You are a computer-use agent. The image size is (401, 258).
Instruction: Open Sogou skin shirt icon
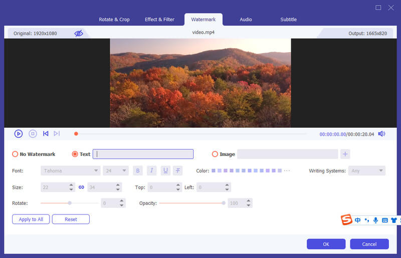(x=394, y=220)
